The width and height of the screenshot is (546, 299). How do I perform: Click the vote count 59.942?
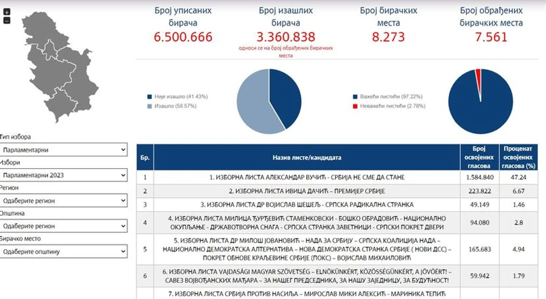[x=480, y=276]
